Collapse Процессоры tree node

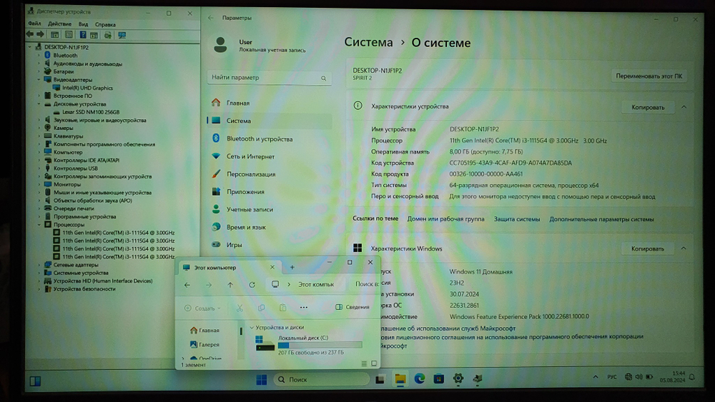(x=39, y=224)
